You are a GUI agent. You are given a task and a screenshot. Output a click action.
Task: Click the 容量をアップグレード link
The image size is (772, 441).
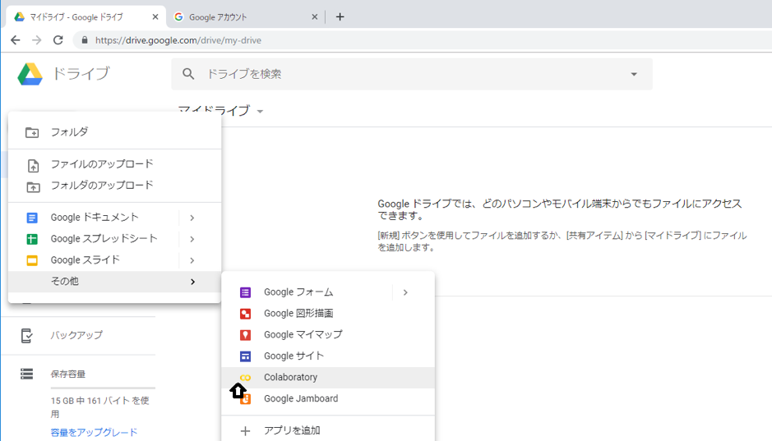[94, 433]
